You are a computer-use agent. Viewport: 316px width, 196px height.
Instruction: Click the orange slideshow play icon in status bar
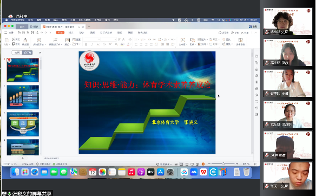click(203, 164)
